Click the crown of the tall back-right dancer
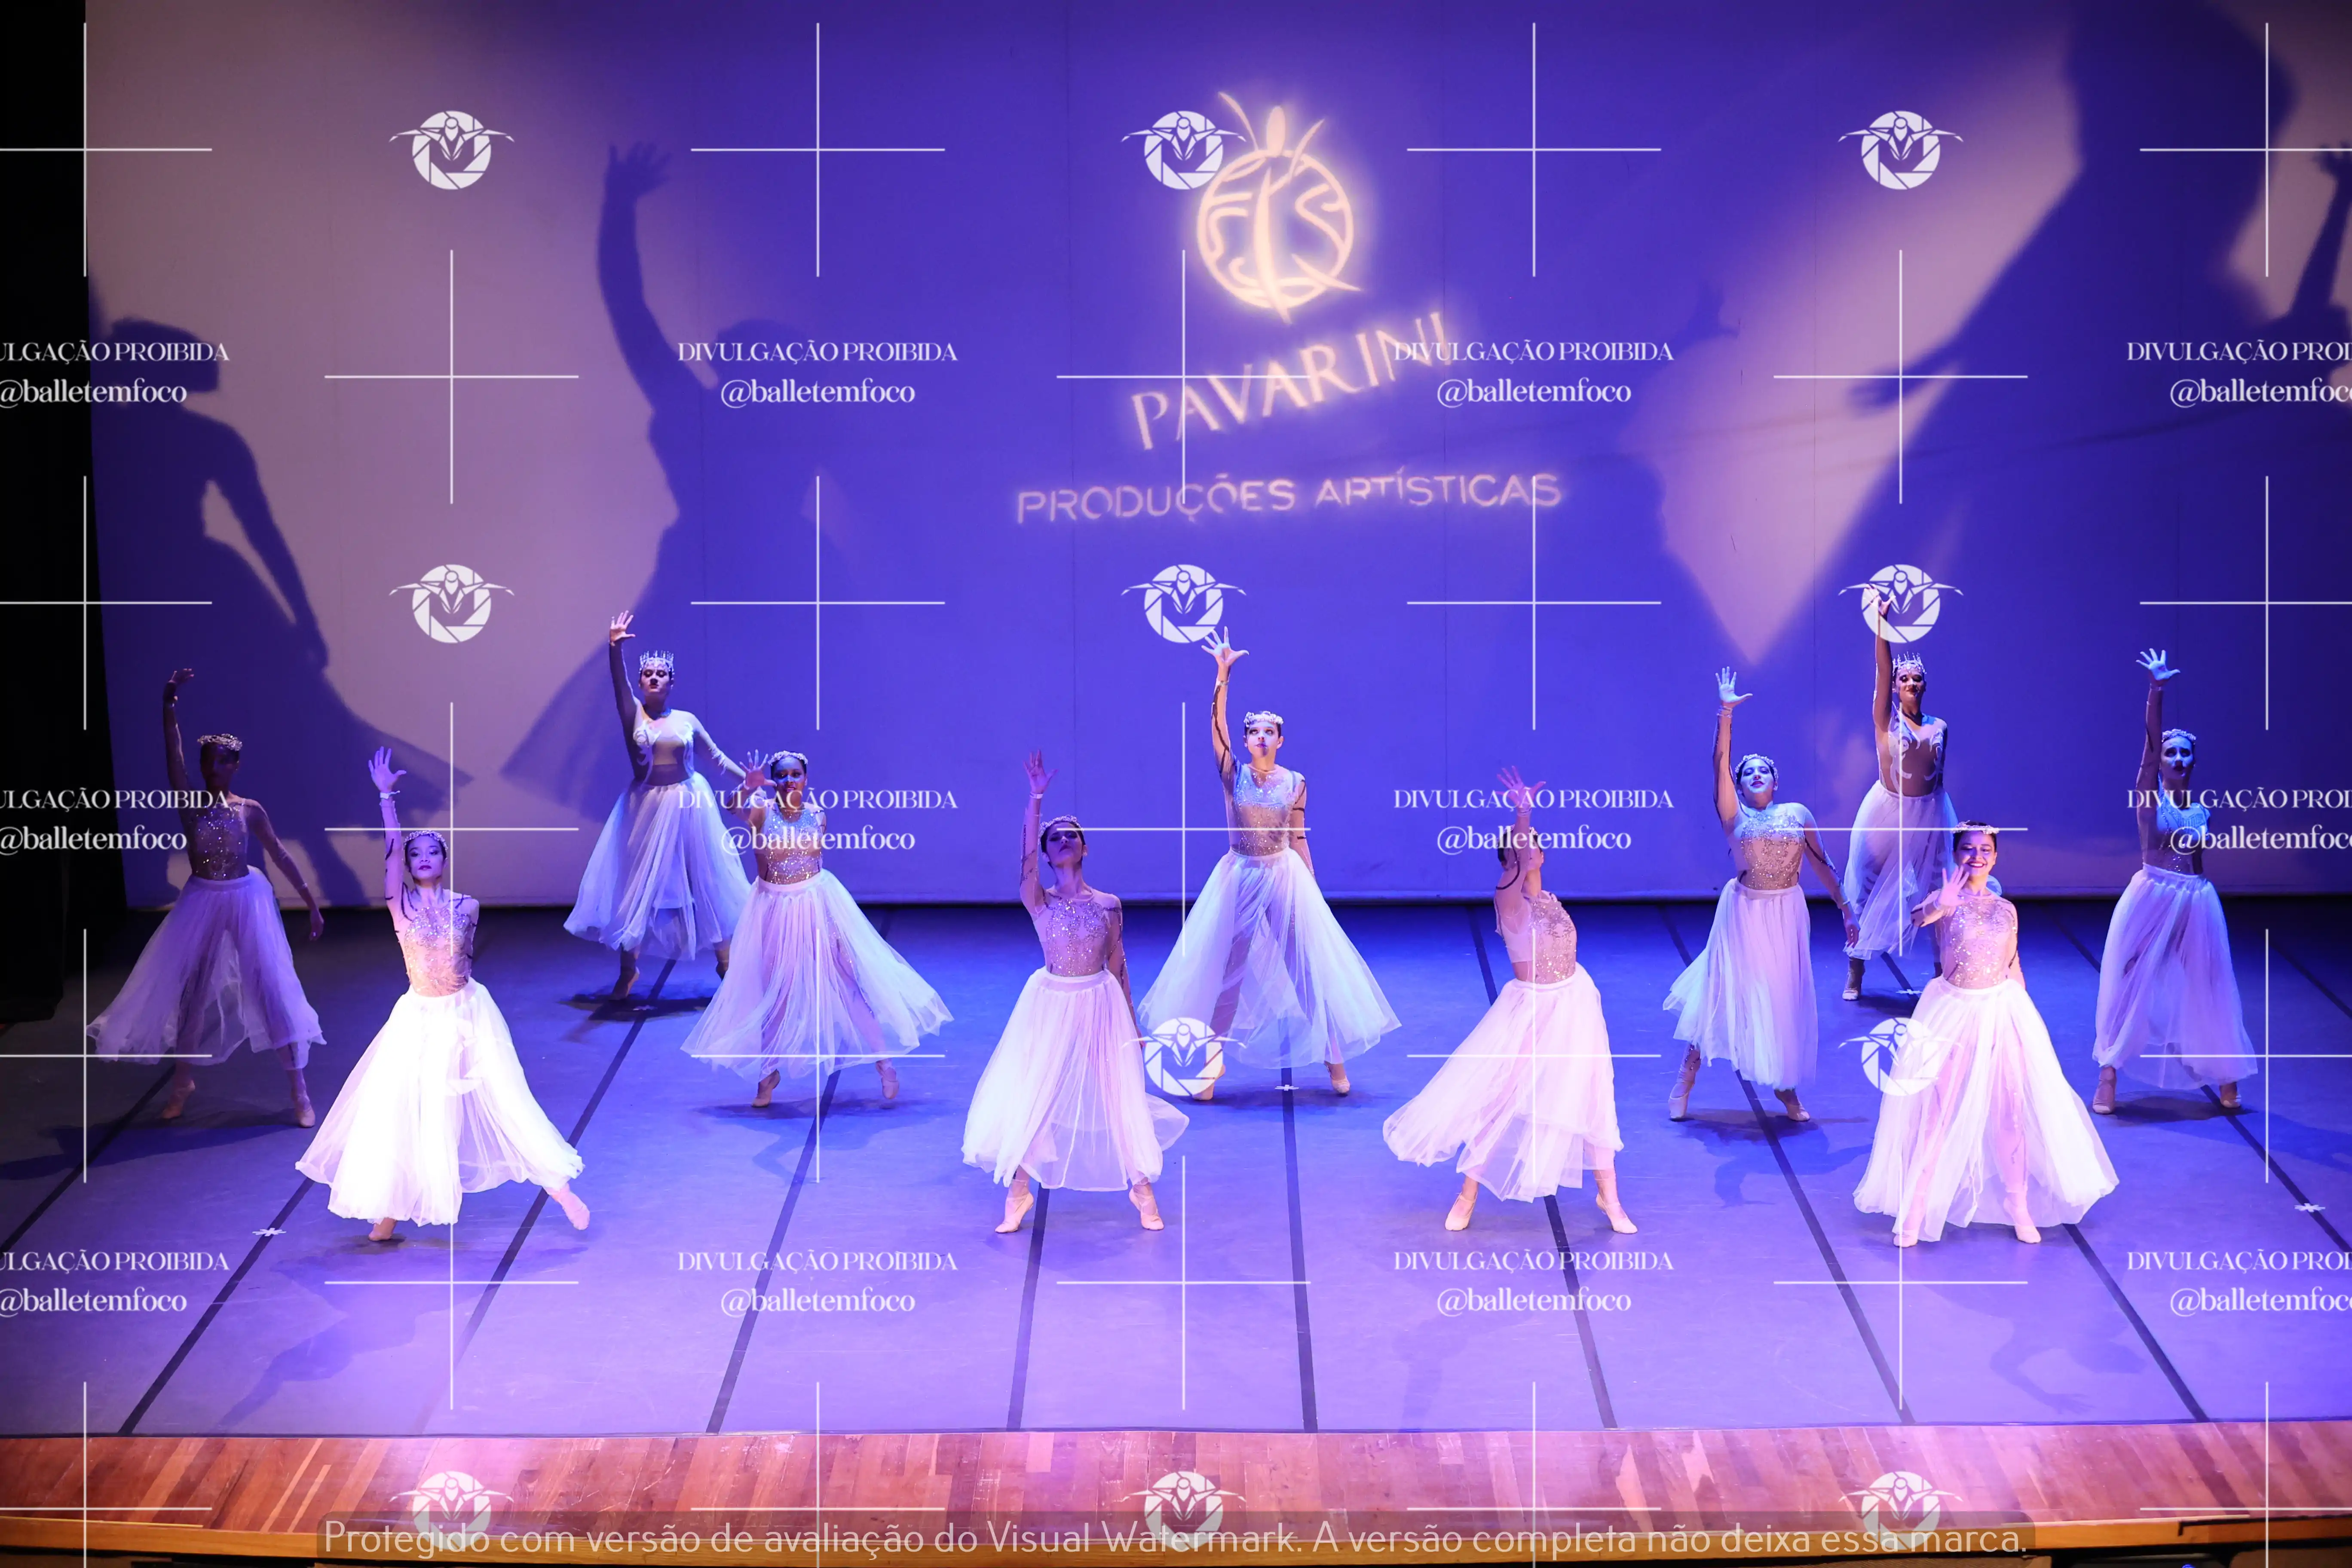Image resolution: width=2352 pixels, height=1568 pixels. coord(1908,663)
